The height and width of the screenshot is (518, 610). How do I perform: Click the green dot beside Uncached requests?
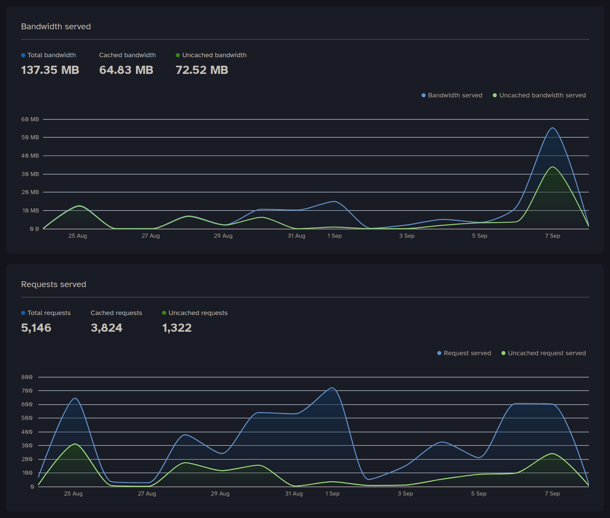pyautogui.click(x=164, y=313)
